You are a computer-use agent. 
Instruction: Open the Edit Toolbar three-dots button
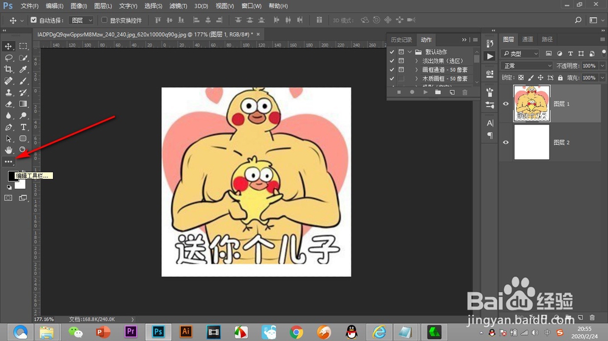(8, 161)
